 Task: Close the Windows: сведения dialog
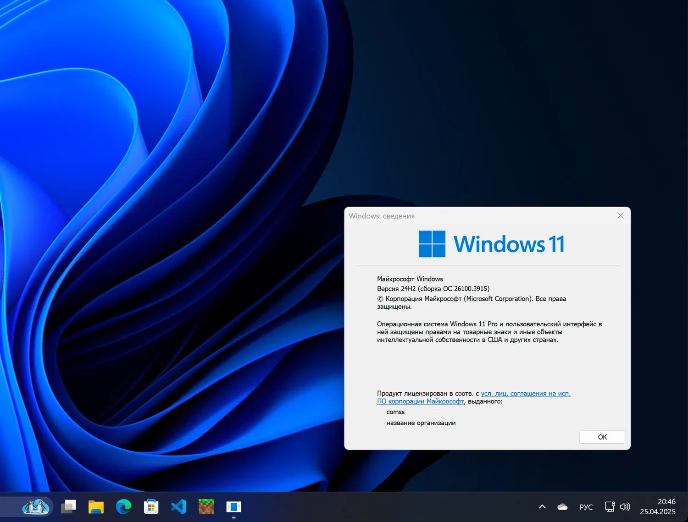(620, 215)
